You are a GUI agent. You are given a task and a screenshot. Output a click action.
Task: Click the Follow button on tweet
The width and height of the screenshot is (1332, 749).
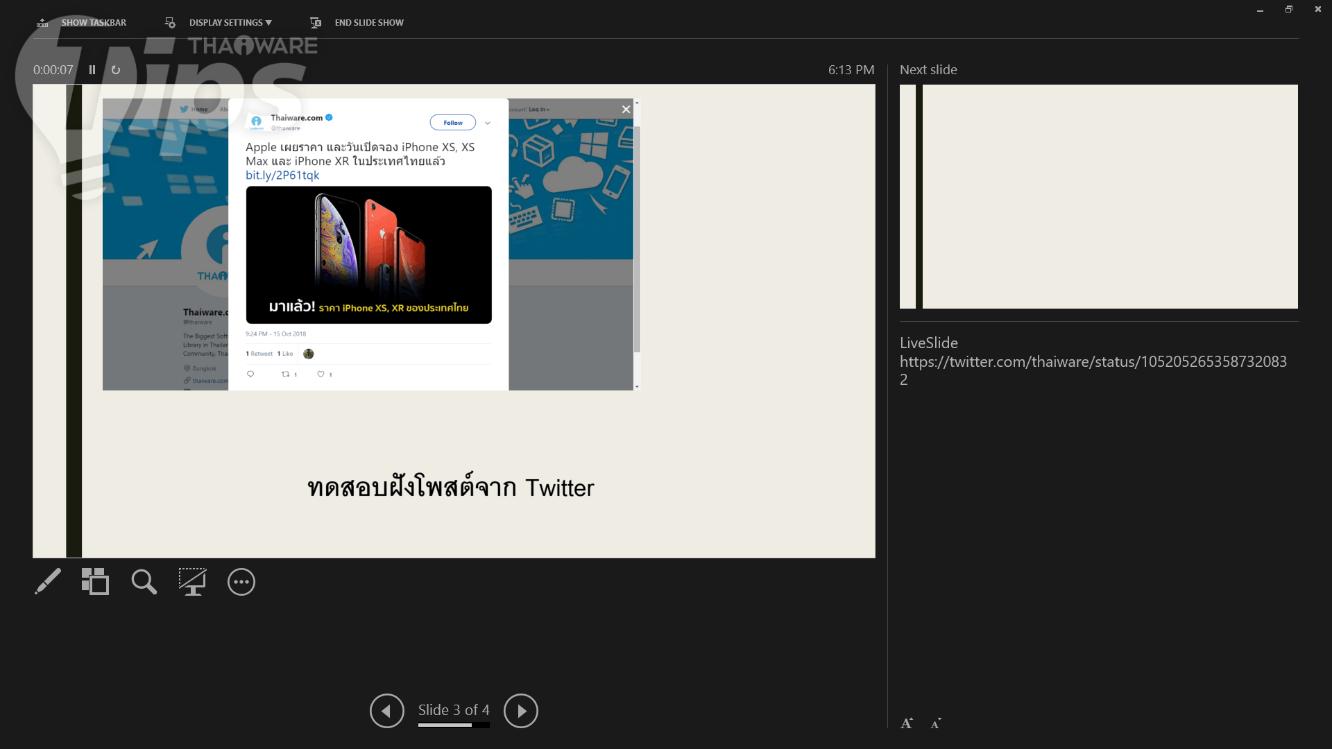(x=452, y=123)
